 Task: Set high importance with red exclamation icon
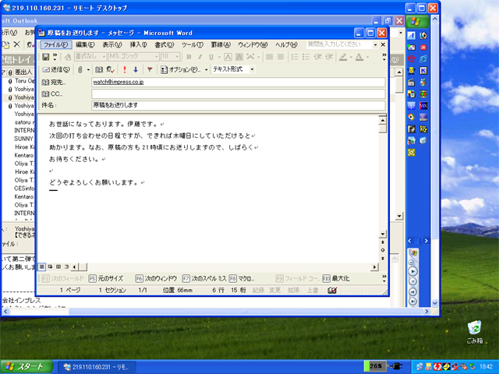click(124, 69)
